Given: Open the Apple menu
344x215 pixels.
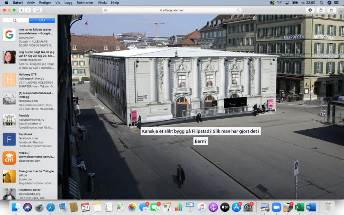Looking at the screenshot, I should point(6,3).
